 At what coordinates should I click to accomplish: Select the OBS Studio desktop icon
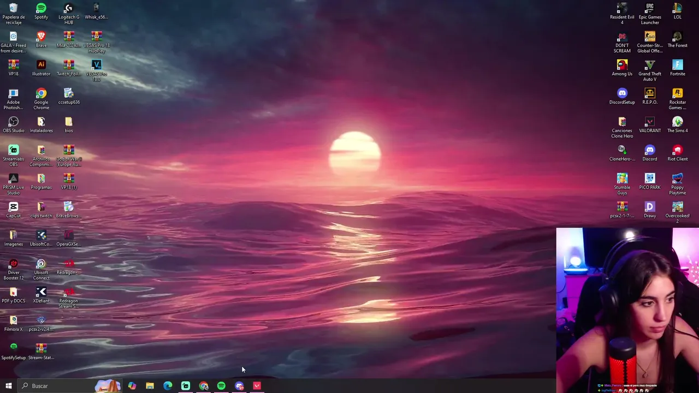pyautogui.click(x=13, y=124)
